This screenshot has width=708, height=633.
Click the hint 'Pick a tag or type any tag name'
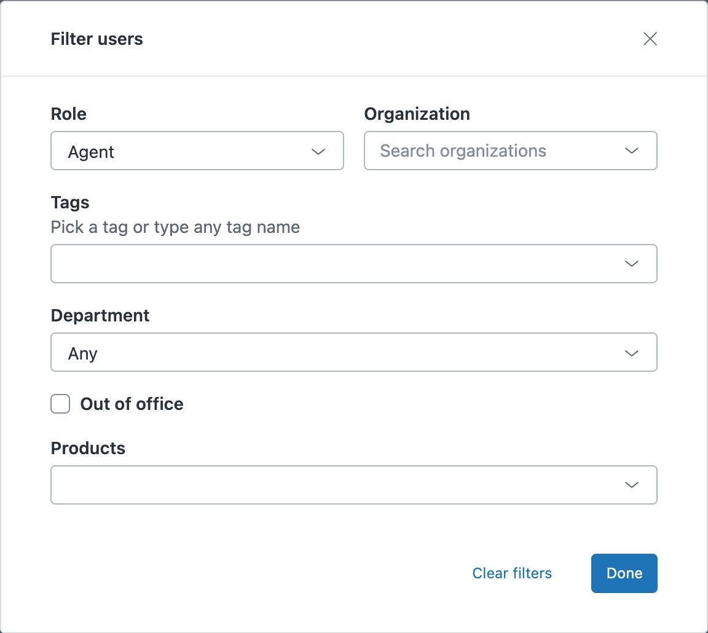(175, 227)
